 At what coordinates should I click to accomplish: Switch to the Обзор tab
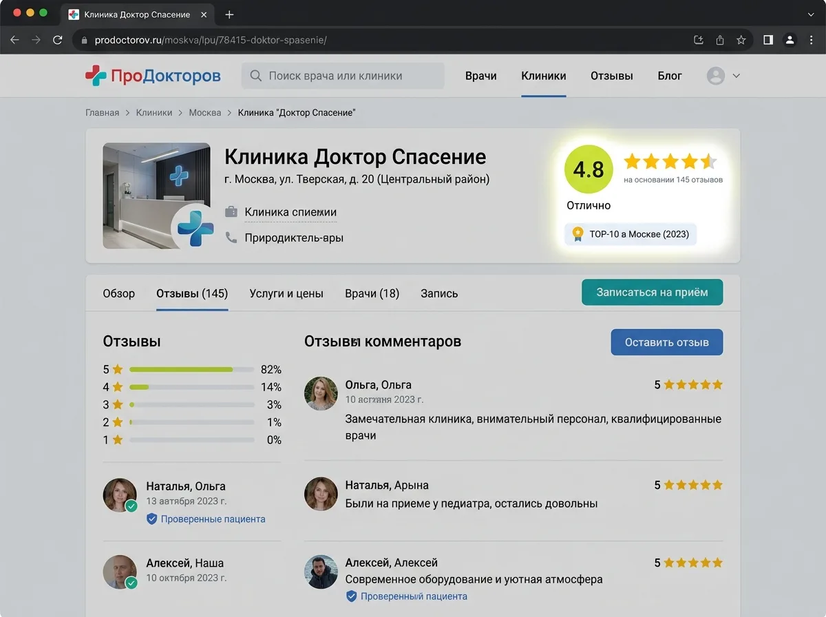point(119,293)
